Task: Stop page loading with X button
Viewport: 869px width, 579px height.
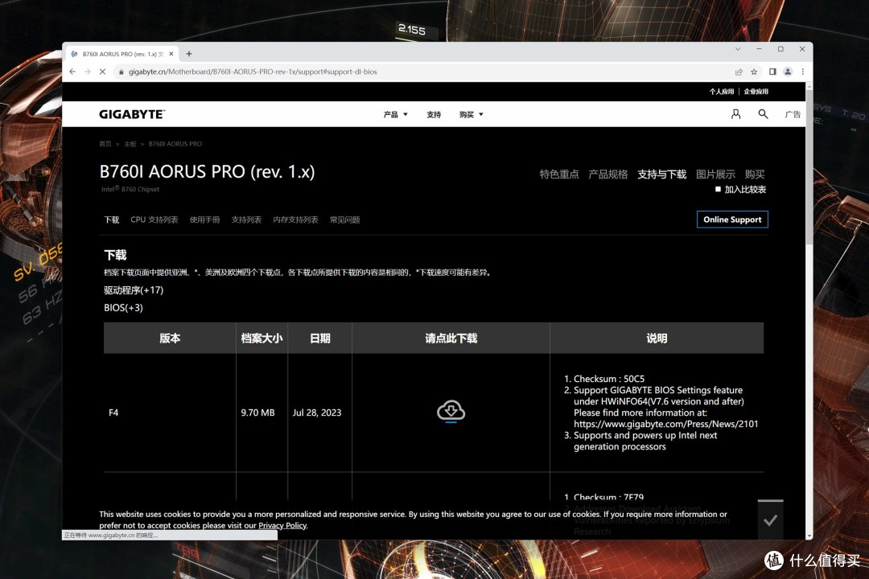Action: click(102, 72)
